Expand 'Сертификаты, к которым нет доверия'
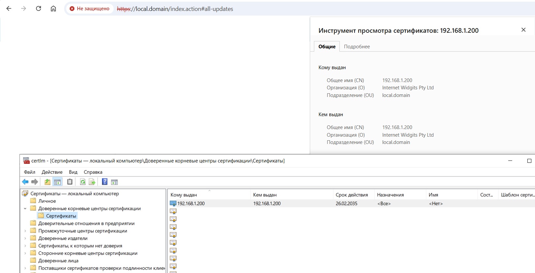The image size is (535, 273). tap(25, 246)
